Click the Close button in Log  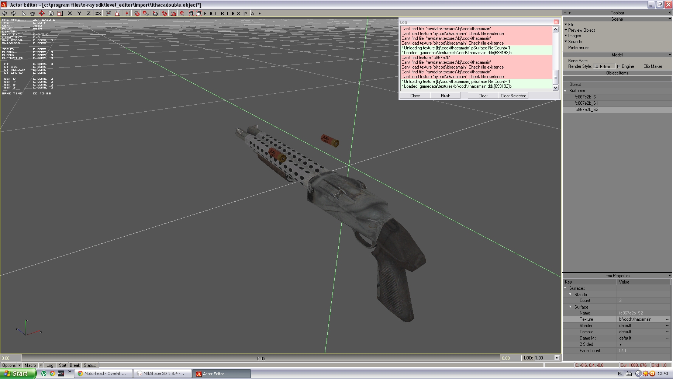click(415, 96)
